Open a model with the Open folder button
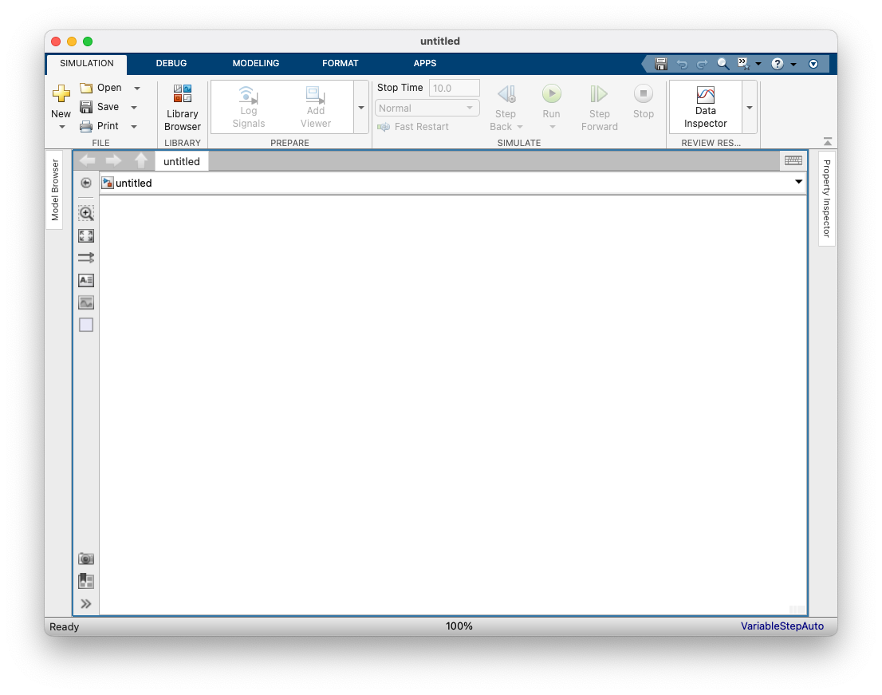This screenshot has width=882, height=695. coord(101,88)
